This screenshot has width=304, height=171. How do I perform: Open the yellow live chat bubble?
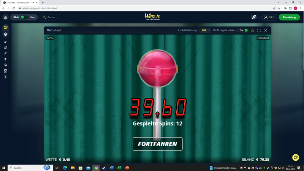click(295, 157)
